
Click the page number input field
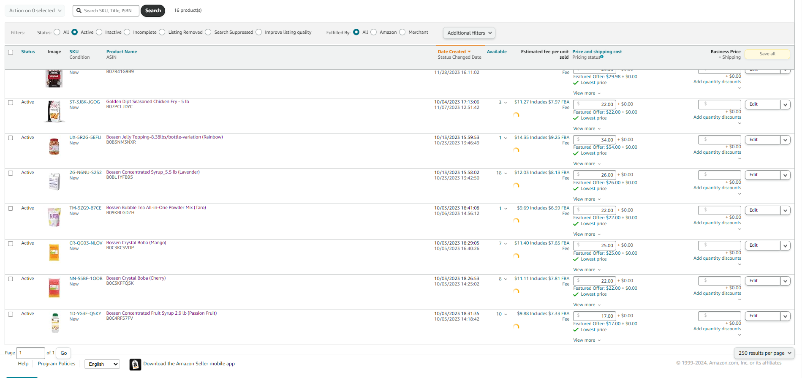tap(30, 353)
